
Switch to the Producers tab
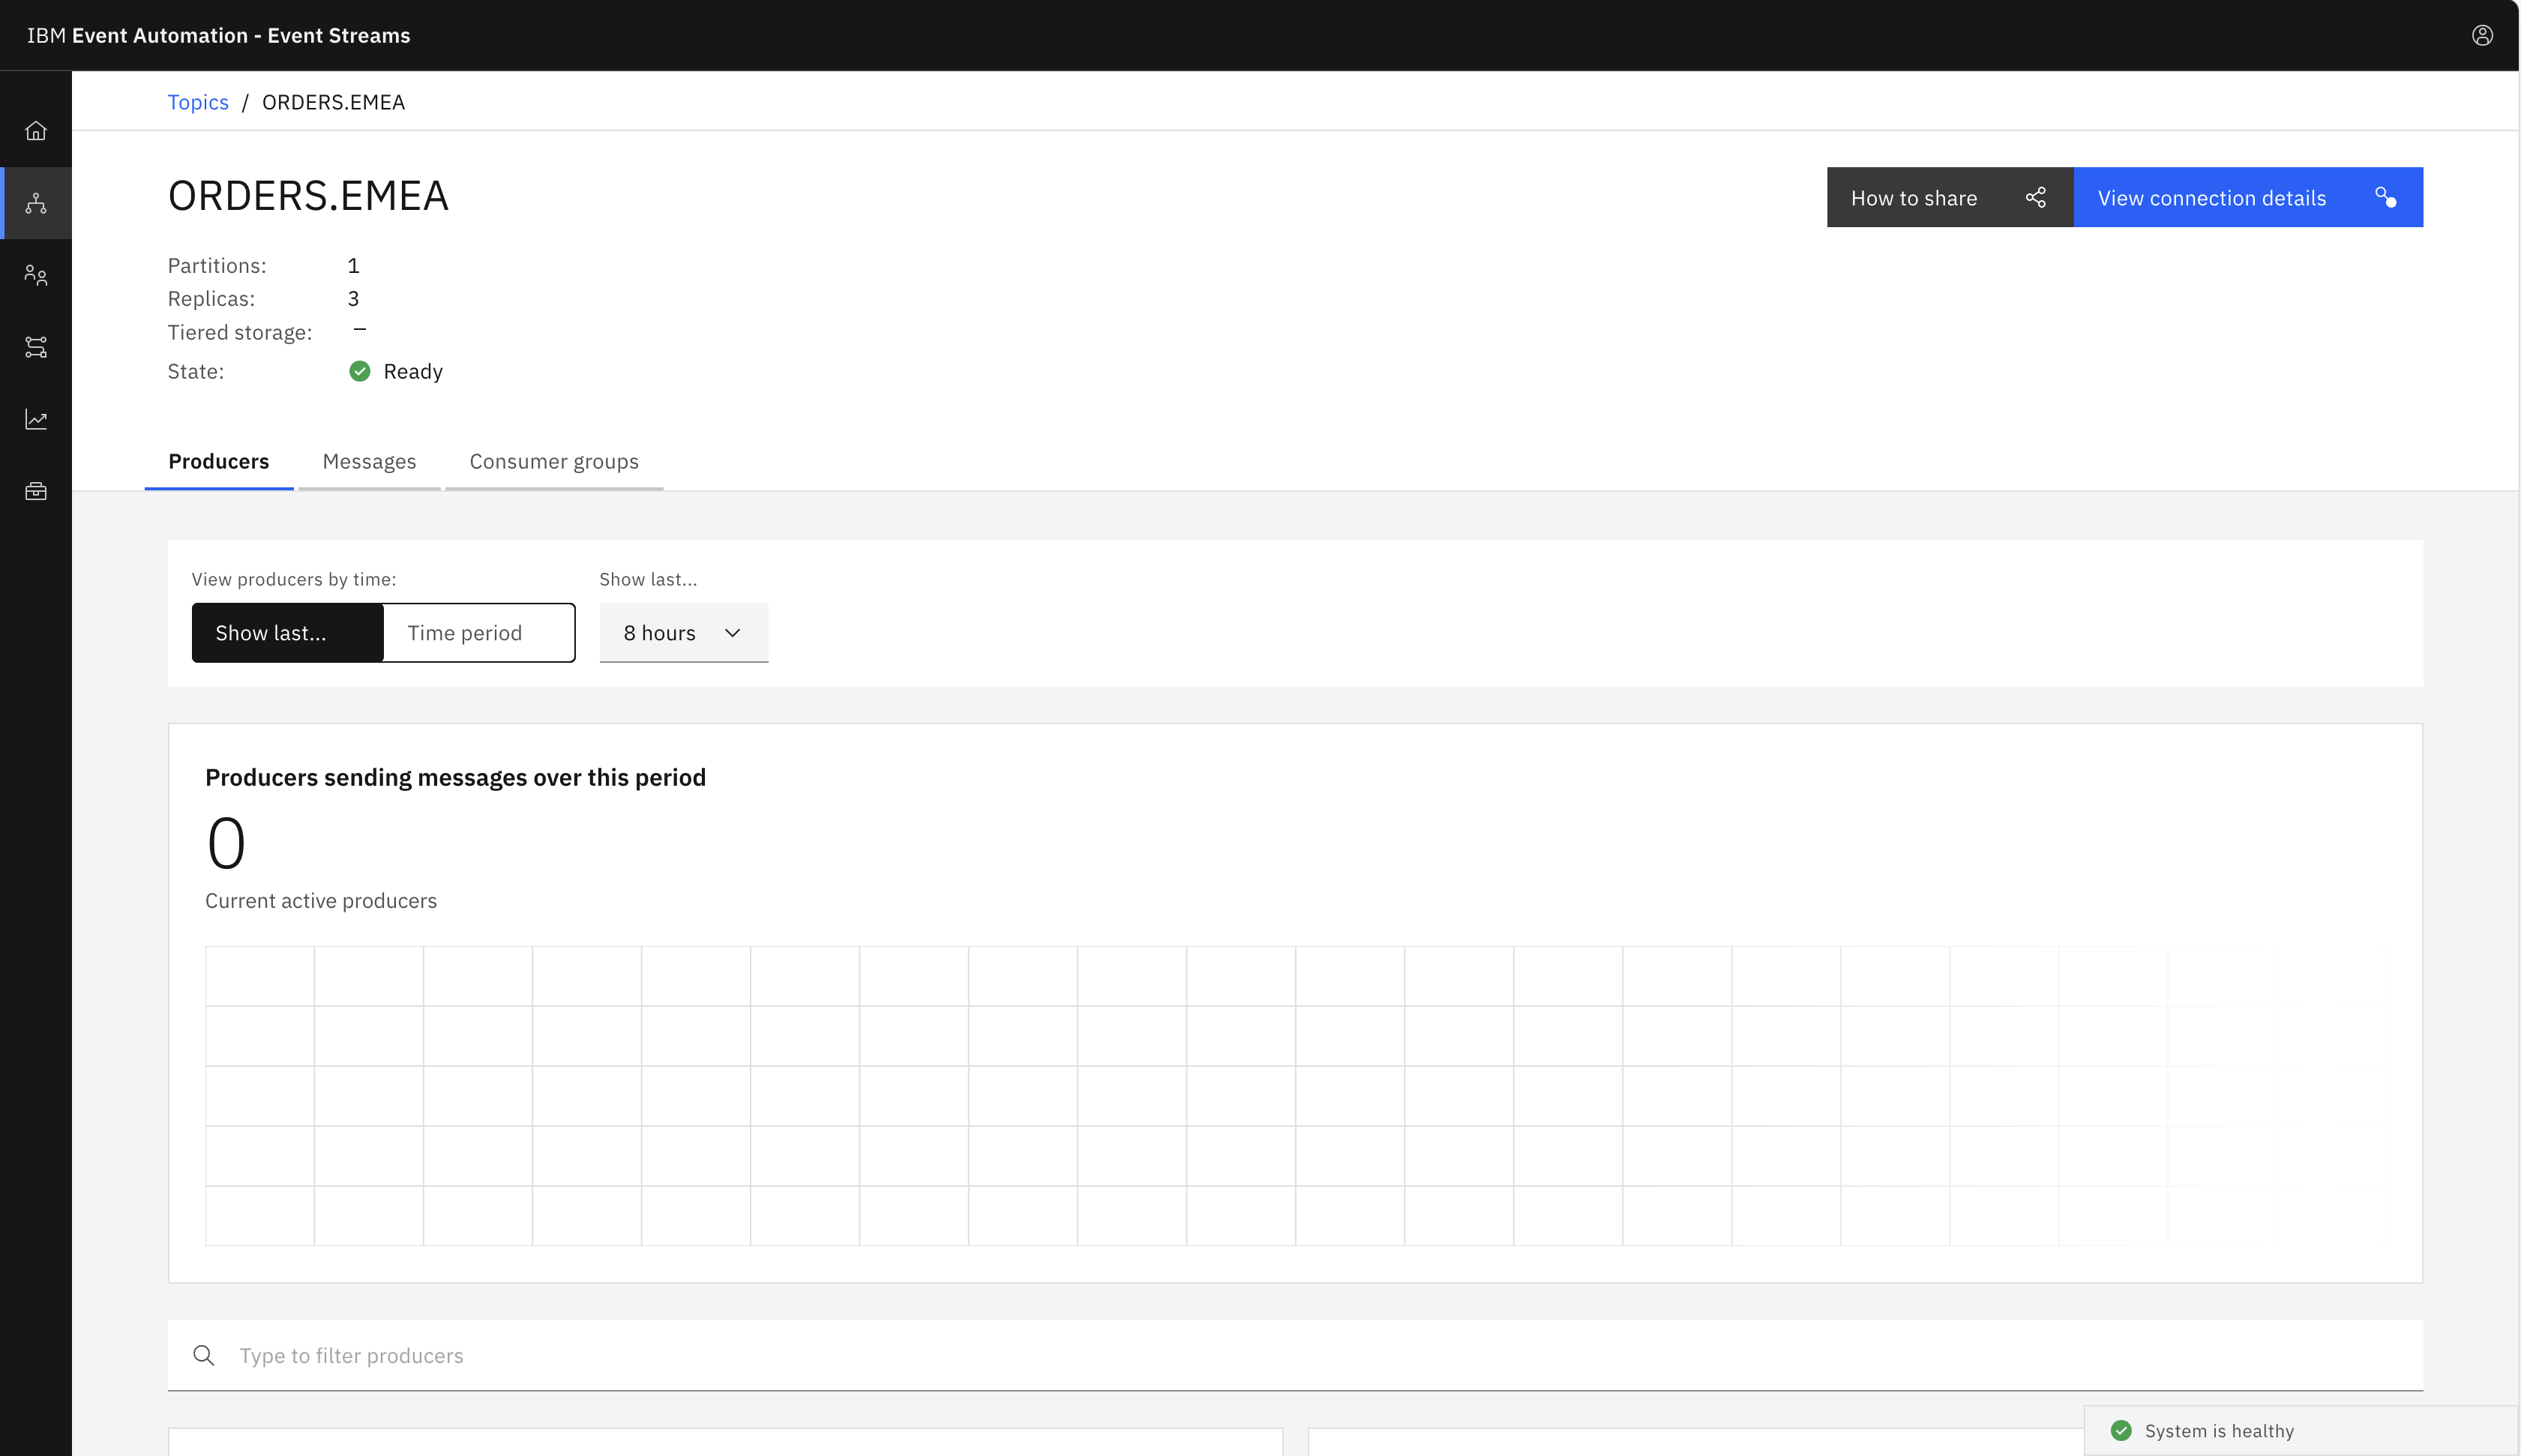pos(219,461)
